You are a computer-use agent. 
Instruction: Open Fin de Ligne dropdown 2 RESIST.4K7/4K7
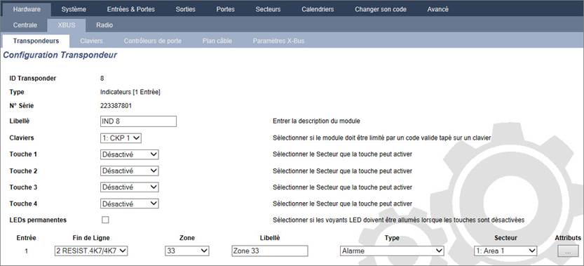[x=91, y=251]
